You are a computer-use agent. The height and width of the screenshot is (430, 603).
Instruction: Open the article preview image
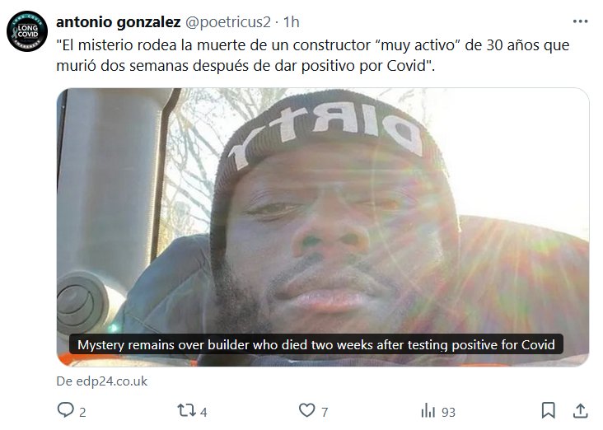pos(323,227)
